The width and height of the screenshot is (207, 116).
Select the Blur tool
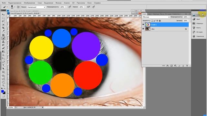(3, 55)
